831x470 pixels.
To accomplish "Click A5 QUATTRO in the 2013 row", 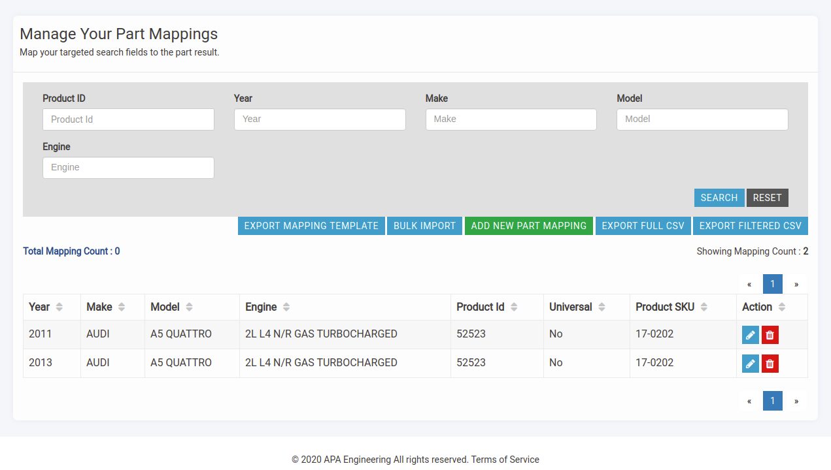I will coord(181,363).
